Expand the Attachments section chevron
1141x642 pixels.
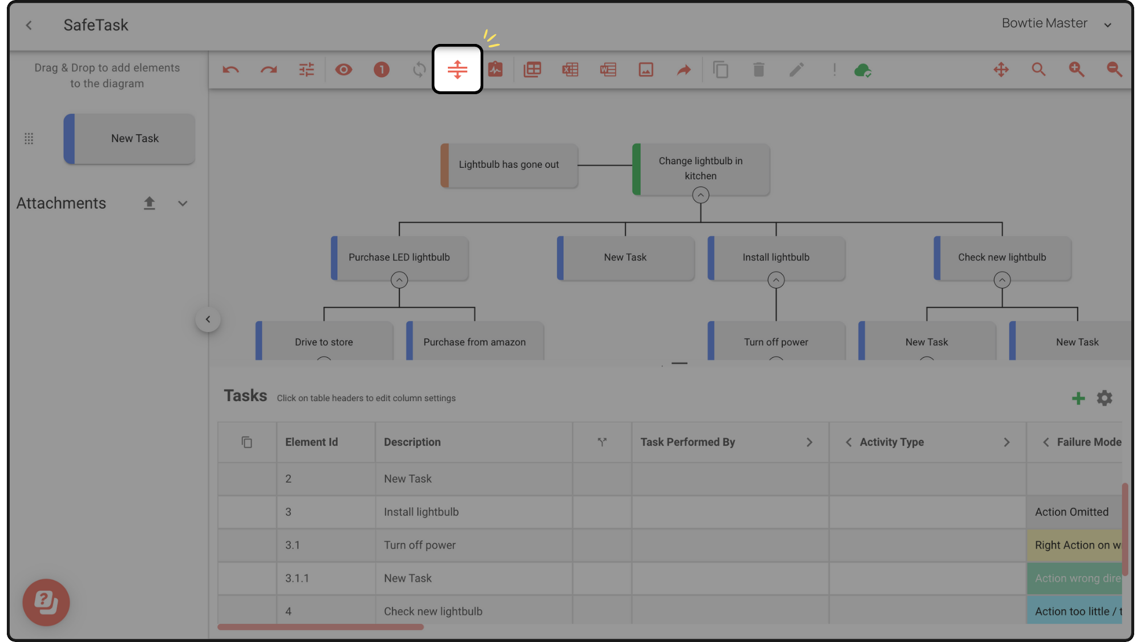coord(183,204)
